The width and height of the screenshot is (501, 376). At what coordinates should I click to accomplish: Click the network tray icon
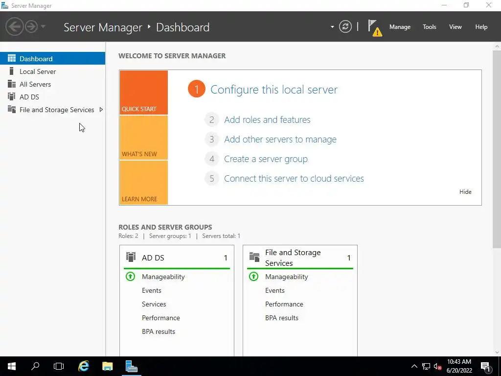(426, 366)
